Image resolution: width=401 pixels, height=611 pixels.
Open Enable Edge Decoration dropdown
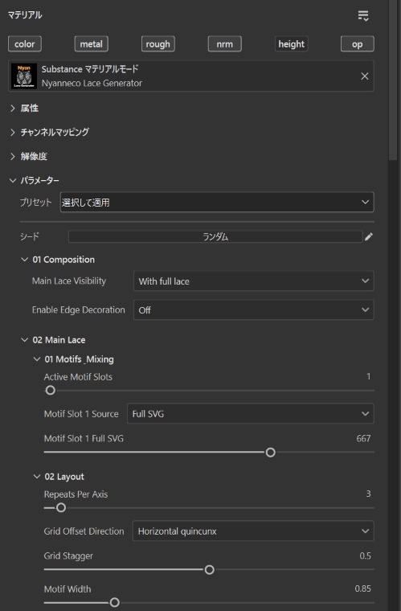pos(253,310)
